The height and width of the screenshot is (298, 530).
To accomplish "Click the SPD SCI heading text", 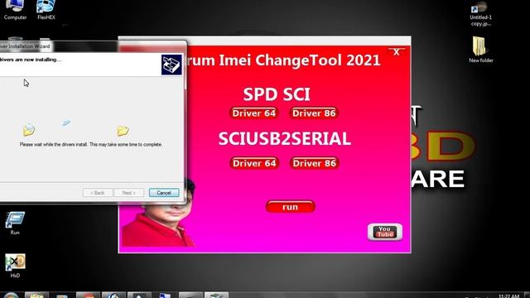I will click(277, 94).
